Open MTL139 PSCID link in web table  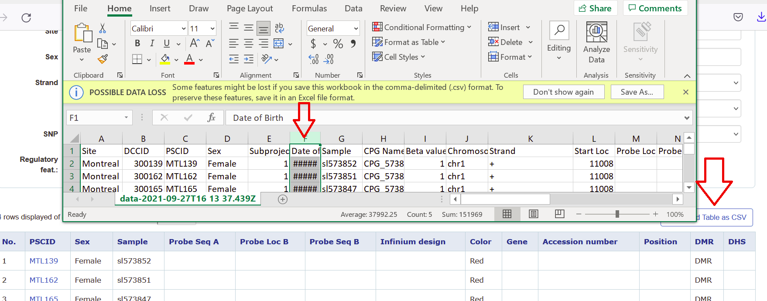point(44,261)
